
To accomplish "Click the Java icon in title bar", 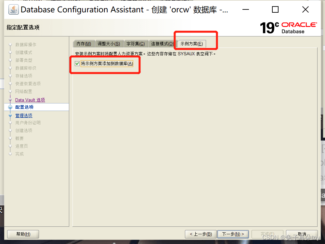I will pos(13,9).
